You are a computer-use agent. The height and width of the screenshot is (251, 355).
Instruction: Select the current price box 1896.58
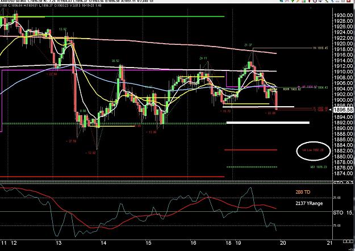click(x=344, y=110)
